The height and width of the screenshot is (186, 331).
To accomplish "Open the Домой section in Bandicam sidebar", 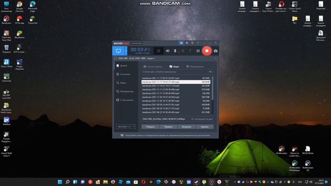I will pyautogui.click(x=122, y=66).
